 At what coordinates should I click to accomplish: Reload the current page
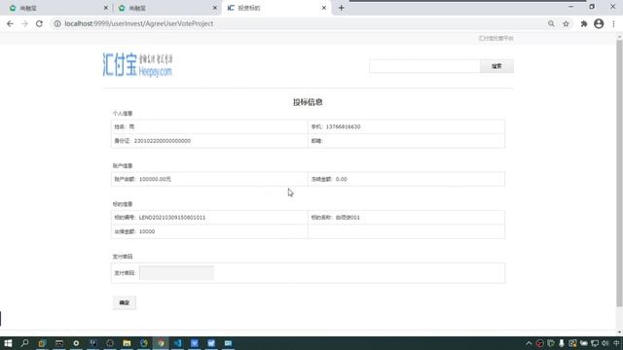[x=39, y=23]
